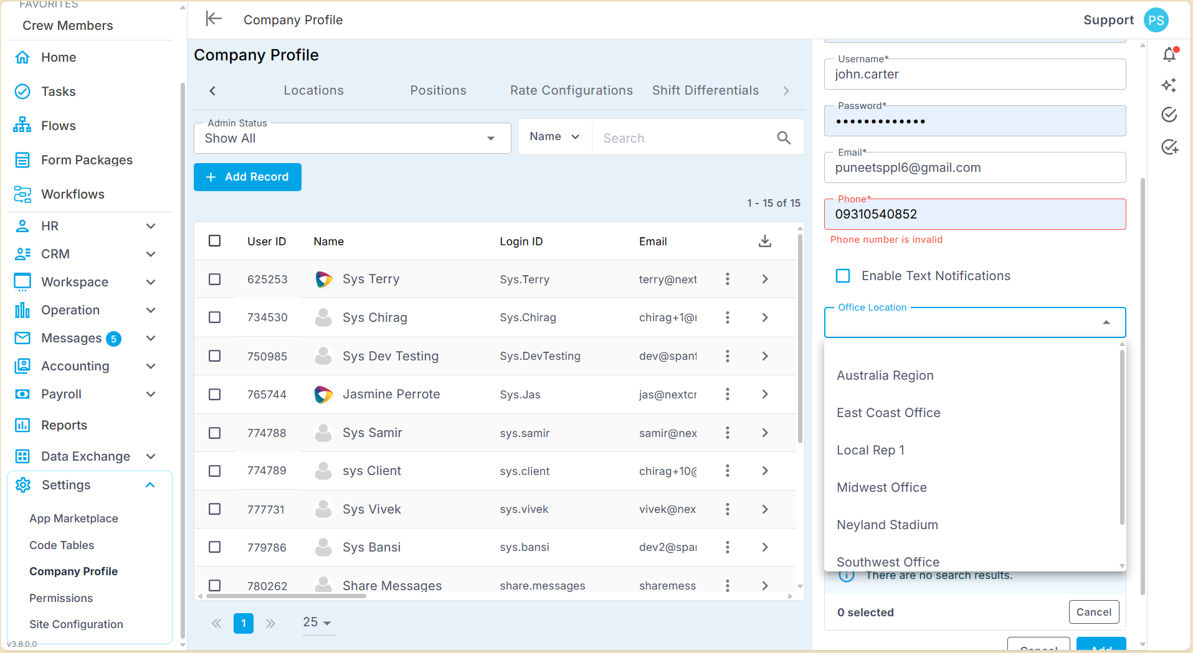Click Cancel next to 0 selected

(1094, 612)
